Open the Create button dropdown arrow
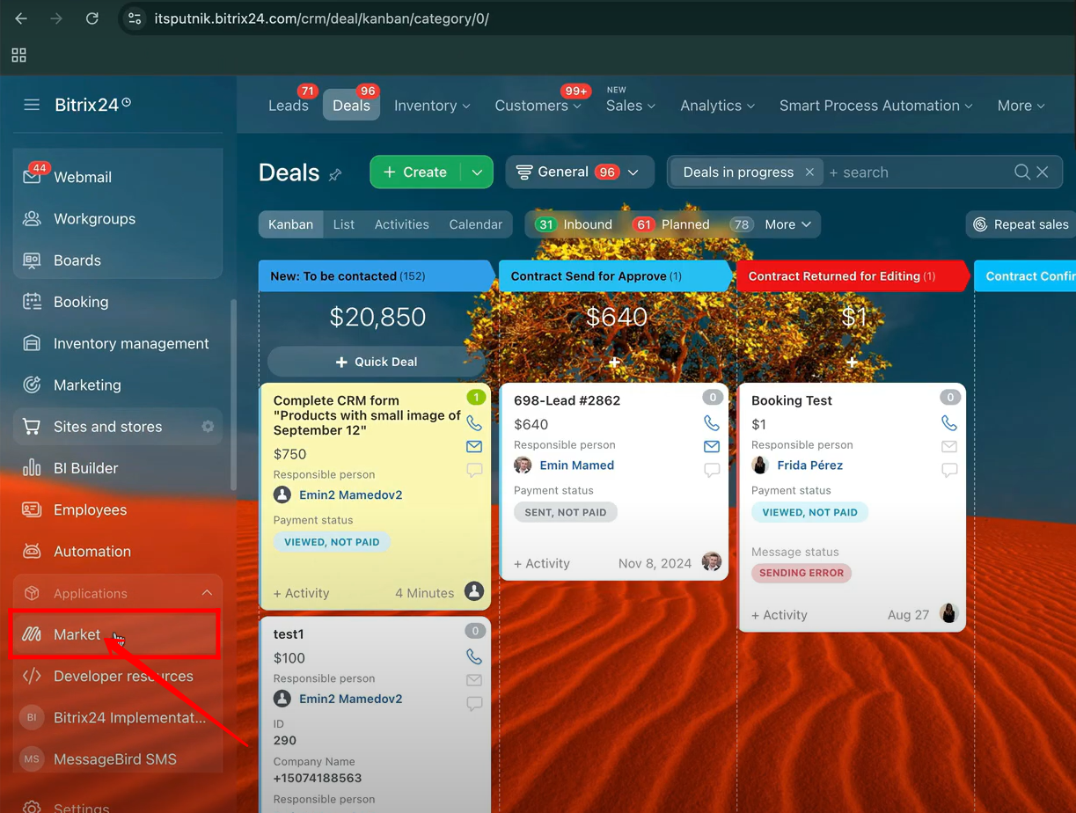1076x813 pixels. (477, 172)
